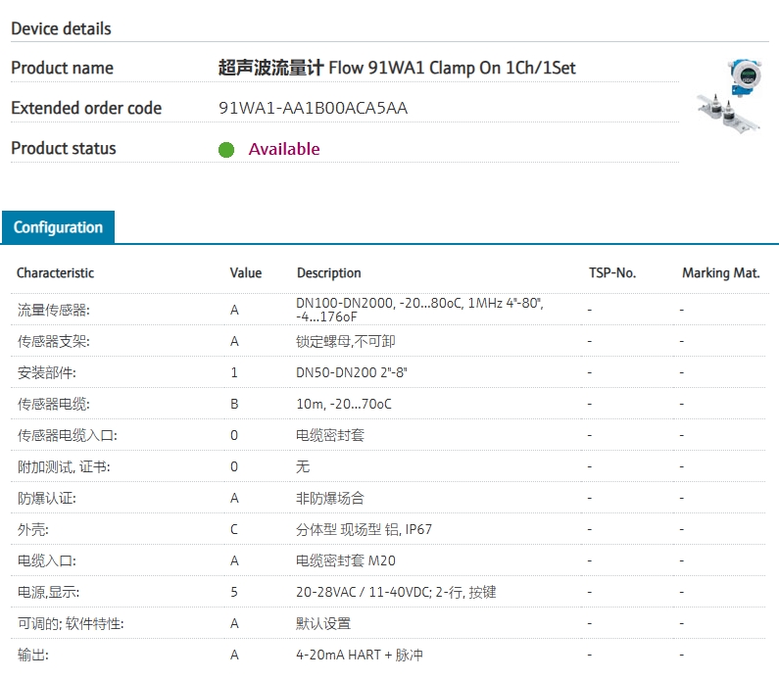Click the TSP-No. column header
Screen dimensions: 779x681
click(x=611, y=273)
